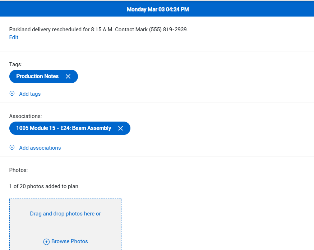Click the 'Drag and drop photos here' text
Viewport: 314px width, 250px height.
[x=65, y=214]
